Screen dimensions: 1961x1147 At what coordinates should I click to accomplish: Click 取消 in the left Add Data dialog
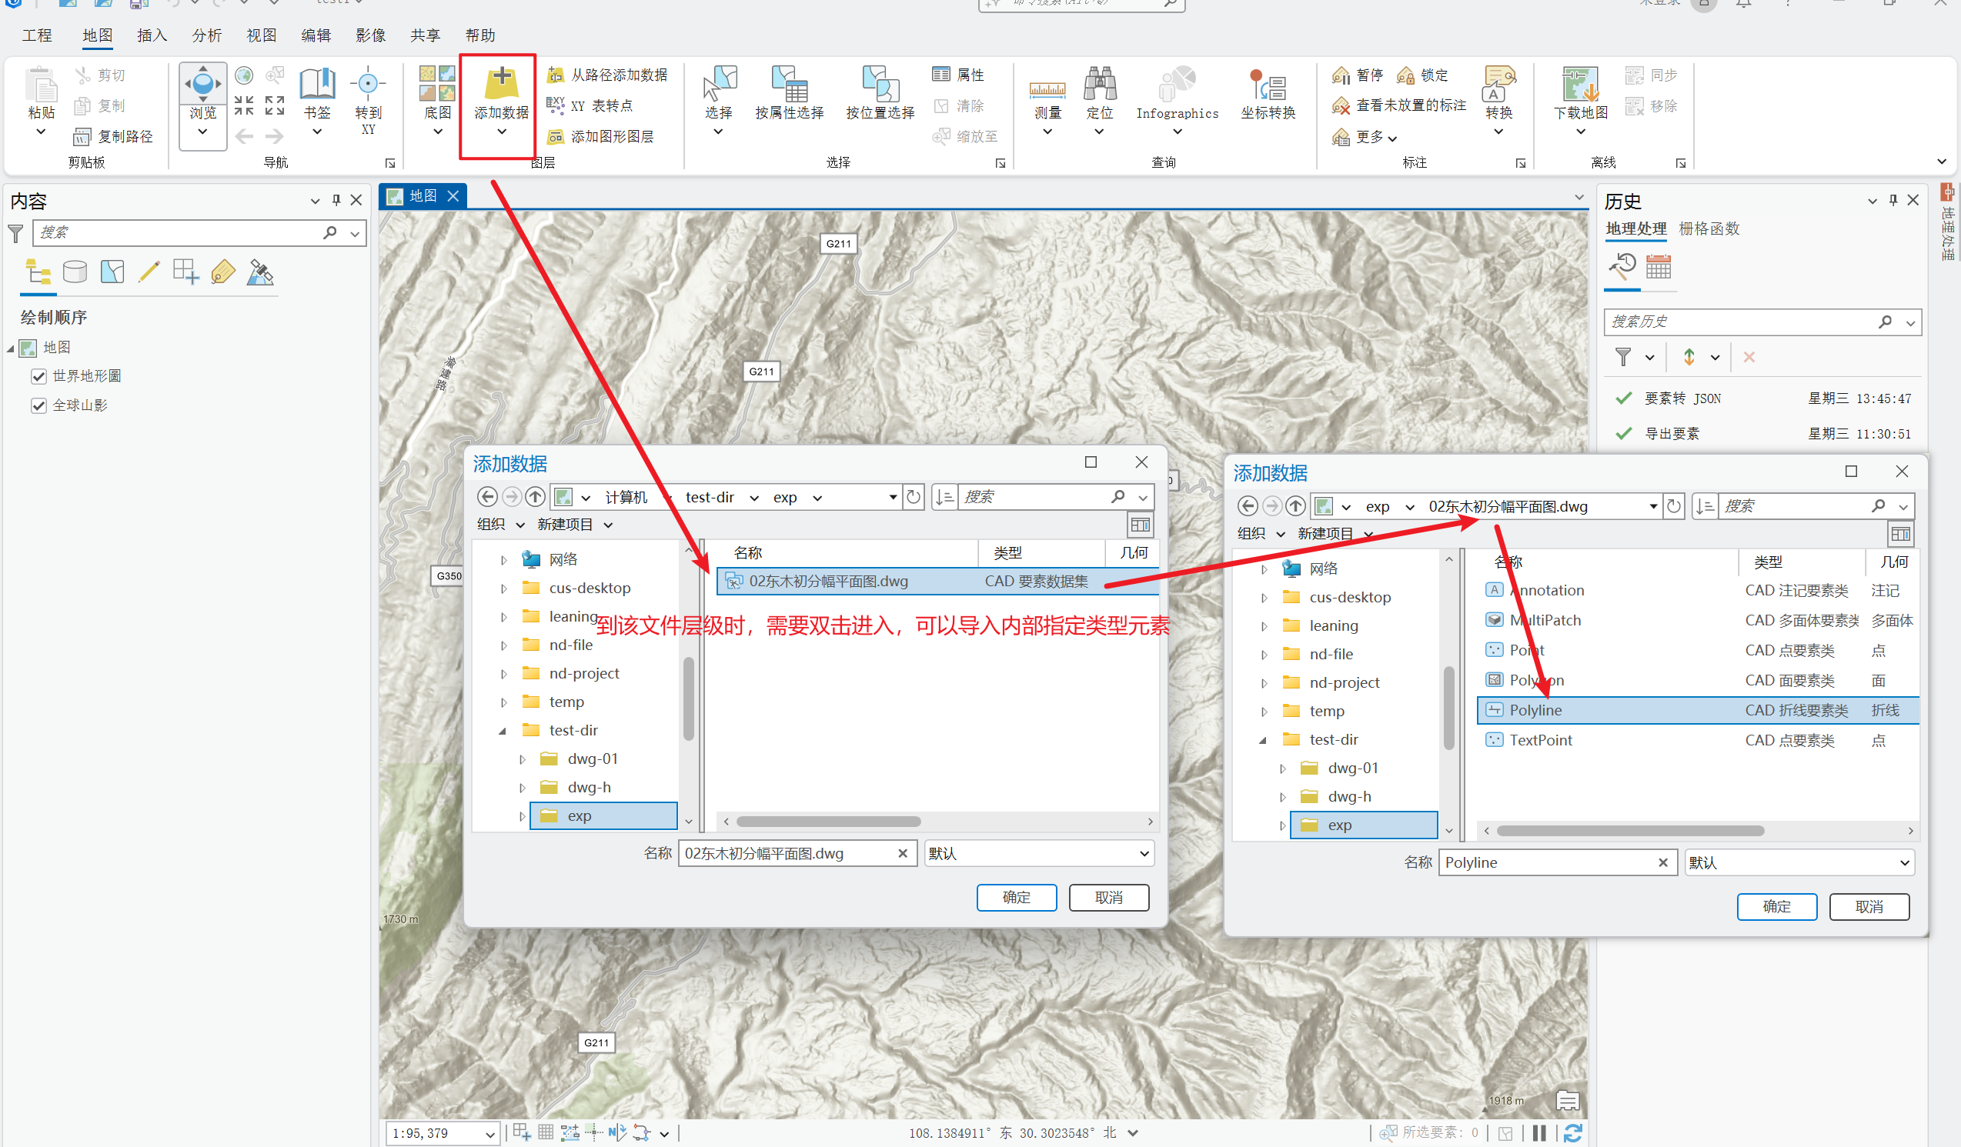[1108, 898]
